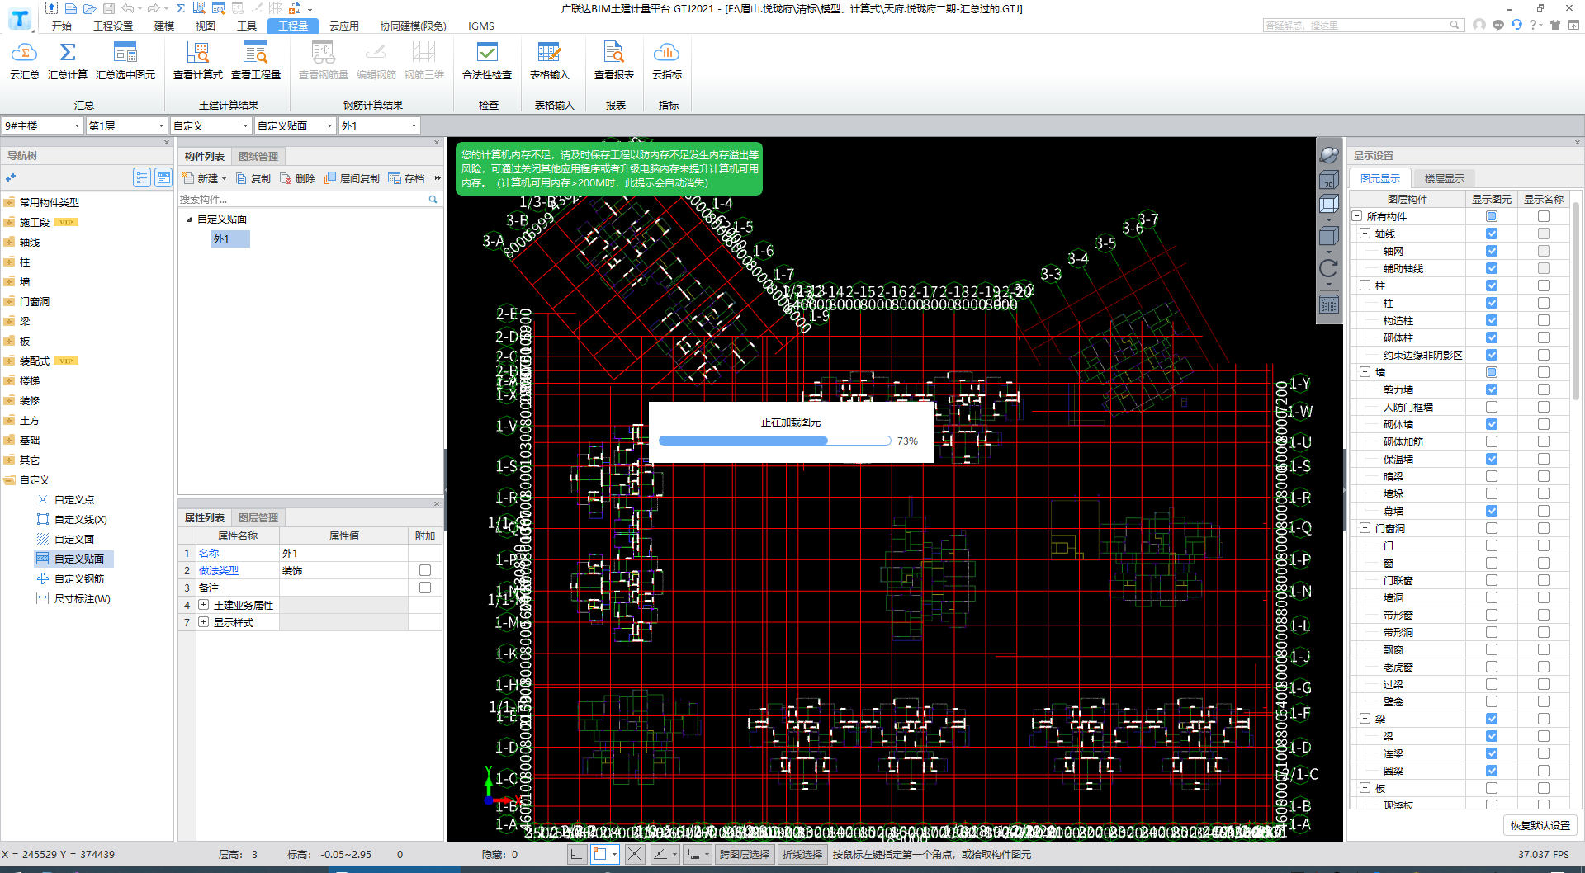Switch to 楼层显示 tab

(1445, 178)
